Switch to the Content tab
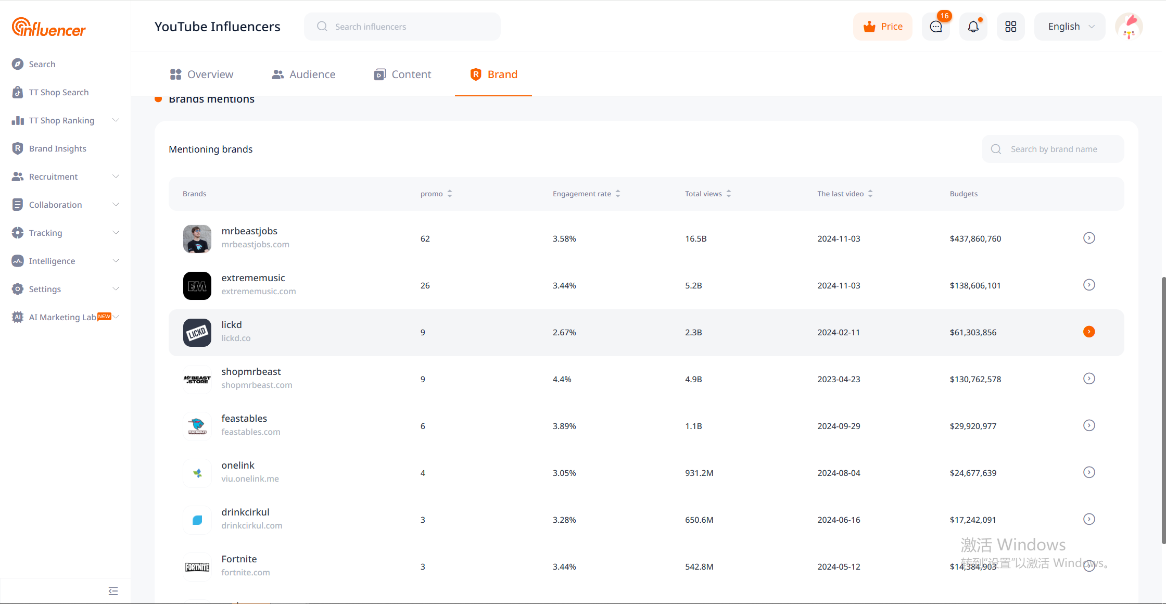This screenshot has height=604, width=1166. 402,74
